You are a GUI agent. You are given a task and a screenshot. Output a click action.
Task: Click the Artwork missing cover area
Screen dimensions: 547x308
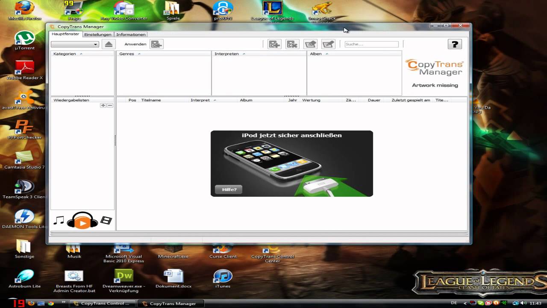click(x=435, y=74)
